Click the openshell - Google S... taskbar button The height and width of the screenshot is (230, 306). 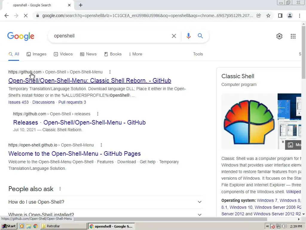coord(111,226)
